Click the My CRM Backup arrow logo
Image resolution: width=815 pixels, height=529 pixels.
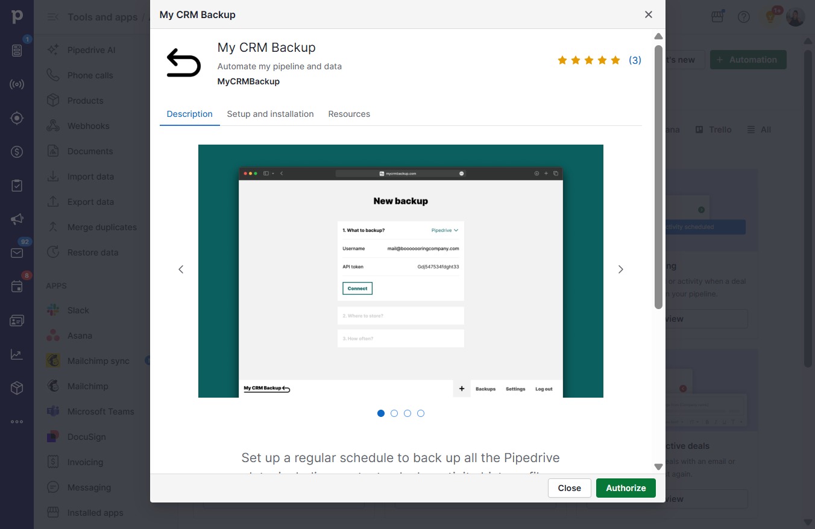183,63
